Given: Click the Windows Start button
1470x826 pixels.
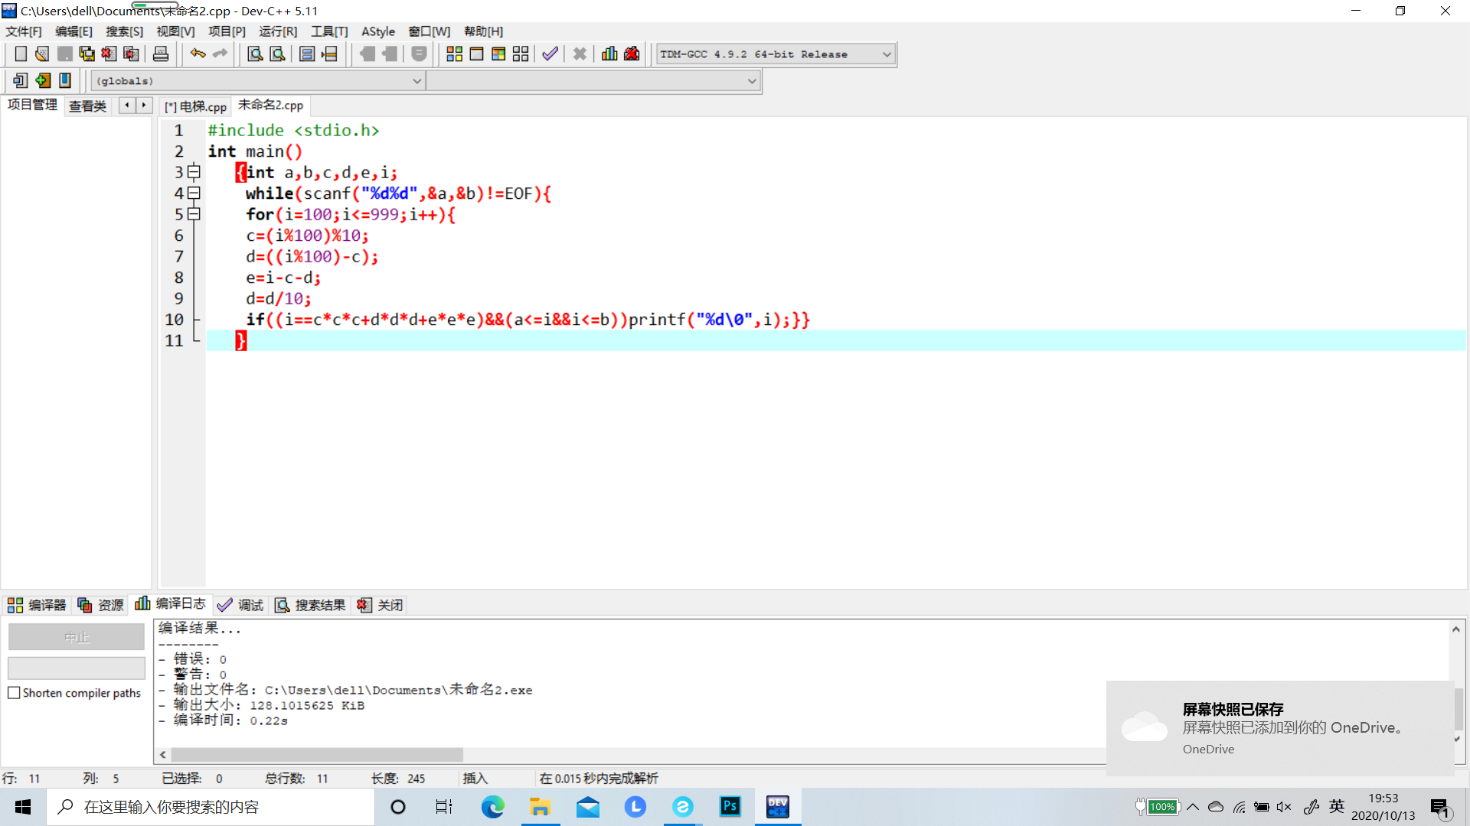Looking at the screenshot, I should (x=23, y=806).
